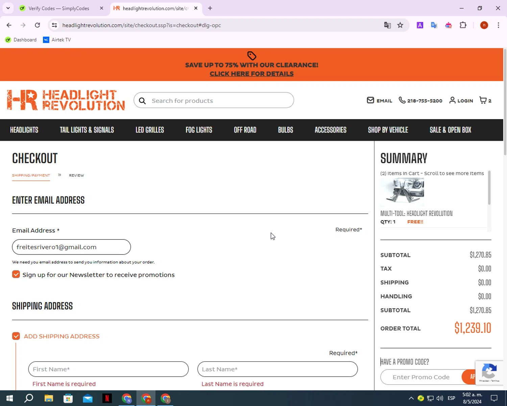Expand the tab search dropdown chevron

click(x=8, y=8)
